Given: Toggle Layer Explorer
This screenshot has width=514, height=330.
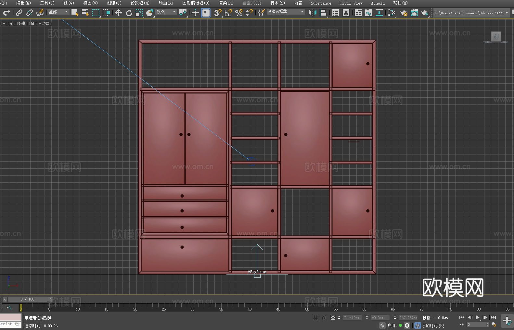Looking at the screenshot, I should click(346, 13).
